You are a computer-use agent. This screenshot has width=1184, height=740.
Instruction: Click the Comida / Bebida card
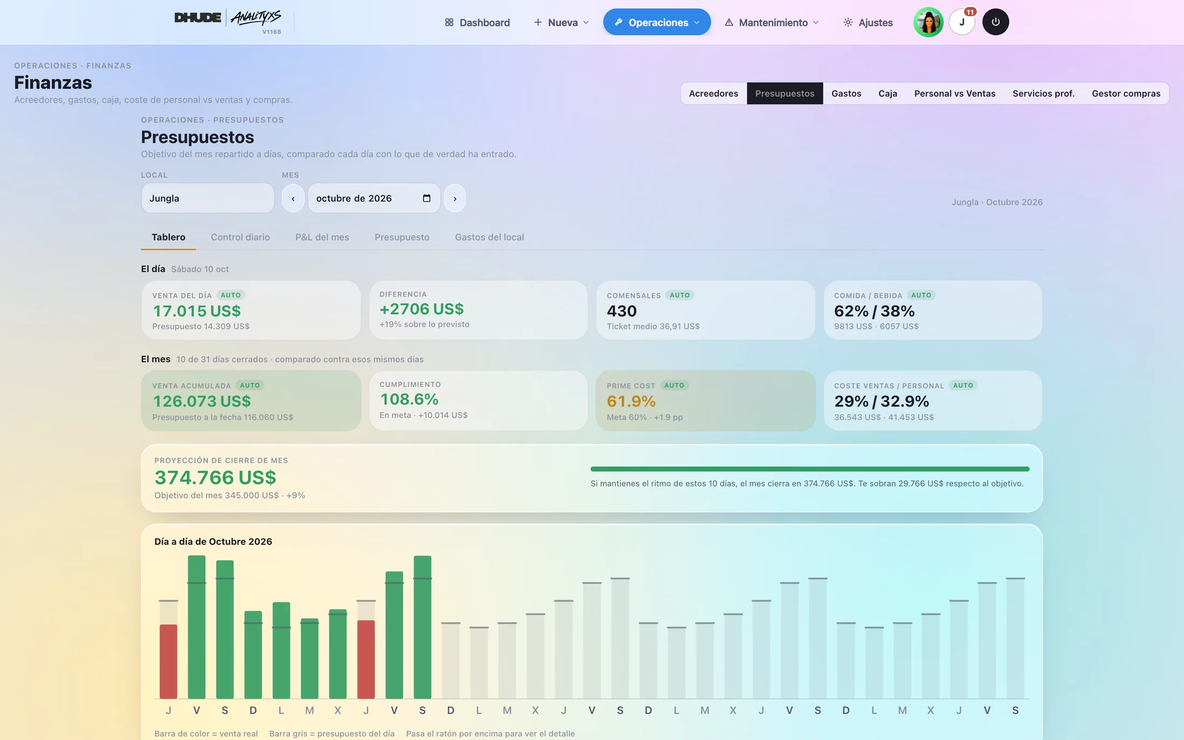(933, 310)
